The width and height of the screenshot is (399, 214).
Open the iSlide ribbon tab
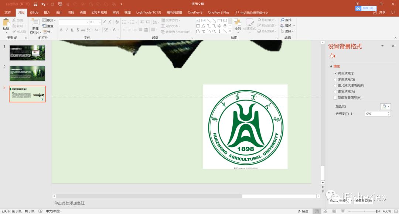point(34,12)
